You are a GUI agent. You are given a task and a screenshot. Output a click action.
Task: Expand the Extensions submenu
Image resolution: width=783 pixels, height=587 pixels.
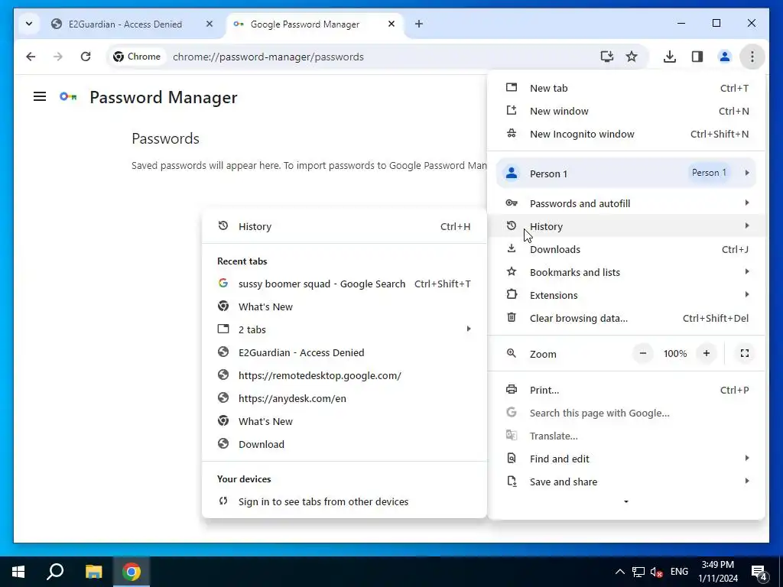627,295
